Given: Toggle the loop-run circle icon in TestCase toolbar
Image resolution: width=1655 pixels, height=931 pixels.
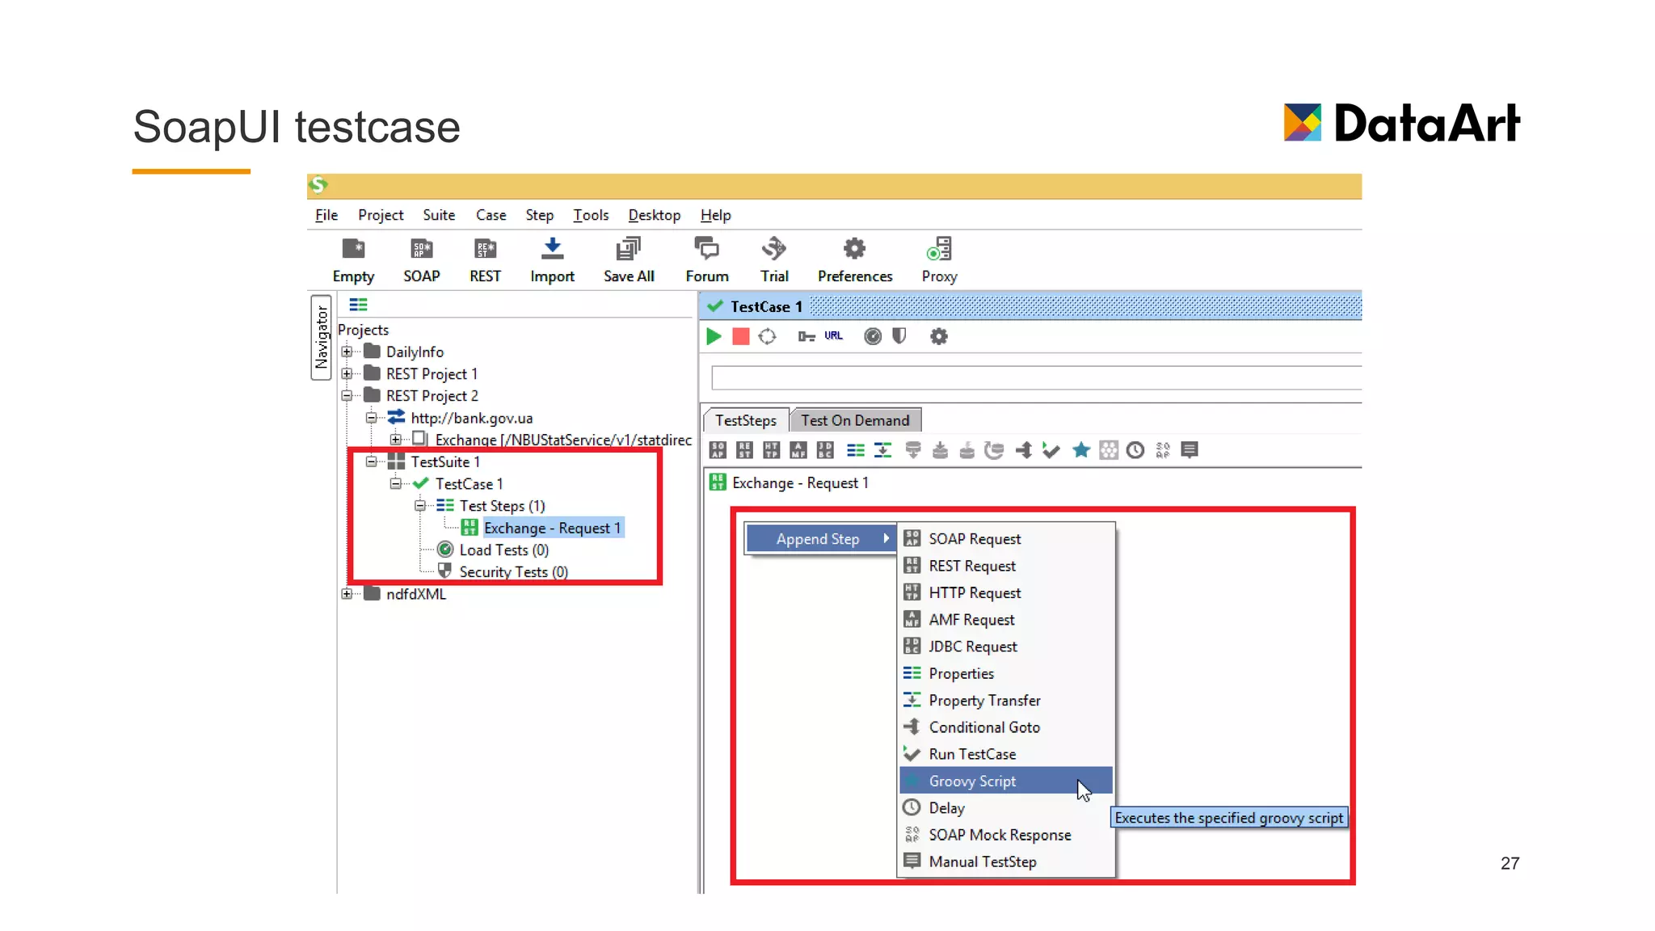Looking at the screenshot, I should pyautogui.click(x=768, y=336).
